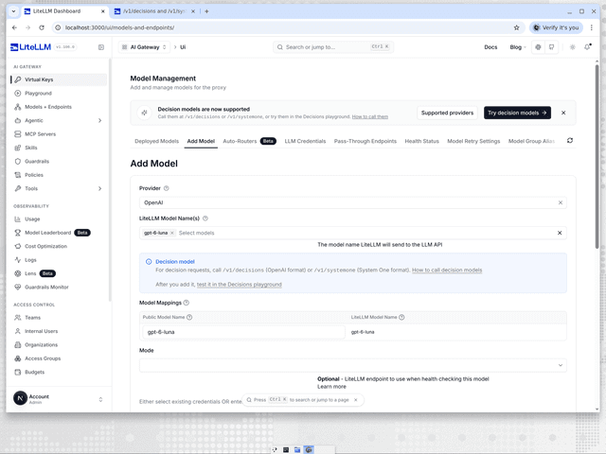
Task: Toggle the light/dark theme icon
Action: pos(572,47)
